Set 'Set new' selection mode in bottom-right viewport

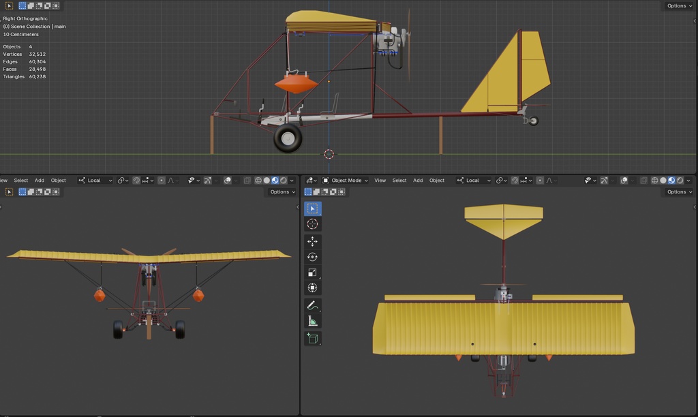tap(308, 192)
